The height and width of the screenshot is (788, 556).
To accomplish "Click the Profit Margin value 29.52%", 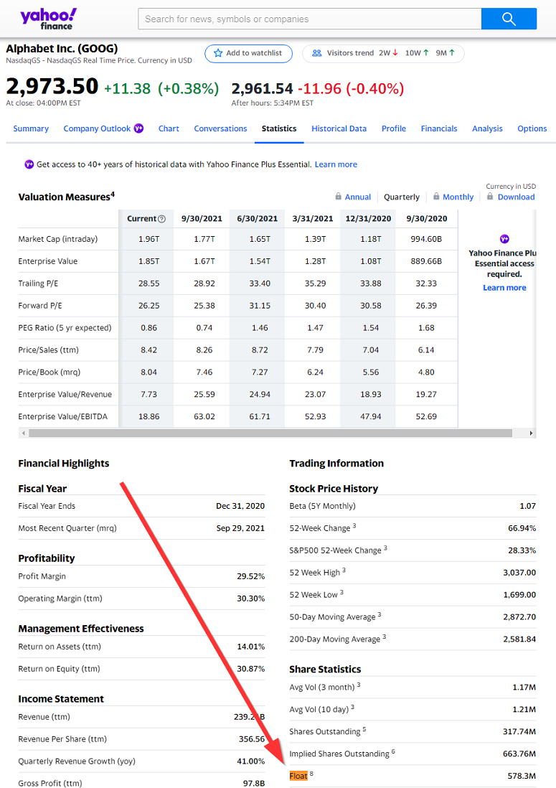I will coord(250,576).
